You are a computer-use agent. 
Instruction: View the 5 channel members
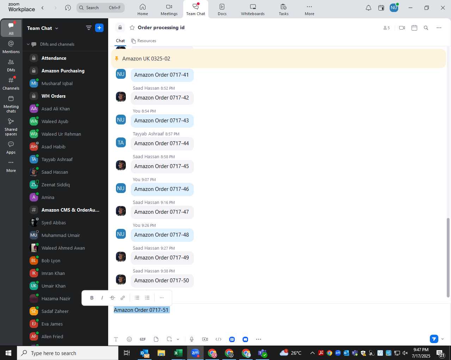387,28
